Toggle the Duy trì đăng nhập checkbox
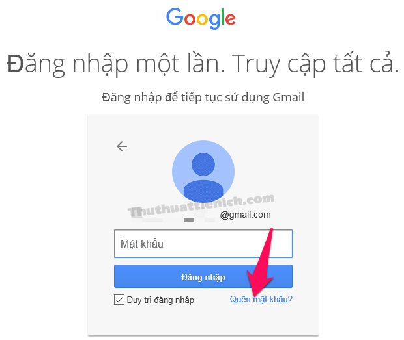This screenshot has height=340, width=404. [x=119, y=300]
